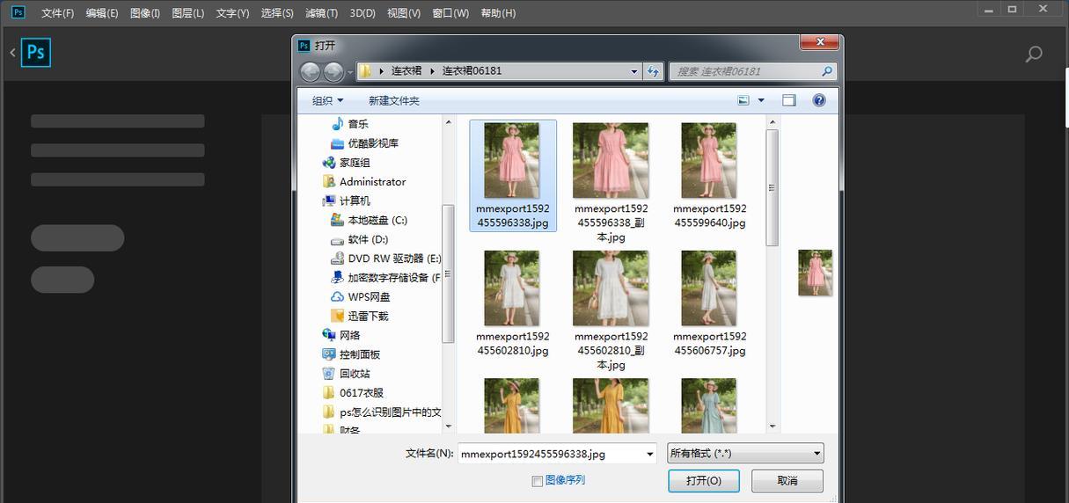
Task: Expand file name history dropdown arrow
Action: (x=650, y=454)
